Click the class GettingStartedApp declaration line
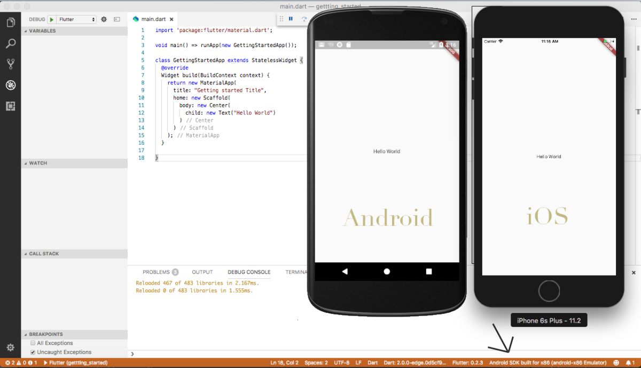Image resolution: width=641 pixels, height=368 pixels. pos(229,60)
